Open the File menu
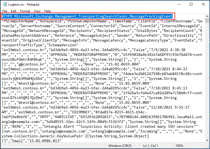 click(x=5, y=11)
